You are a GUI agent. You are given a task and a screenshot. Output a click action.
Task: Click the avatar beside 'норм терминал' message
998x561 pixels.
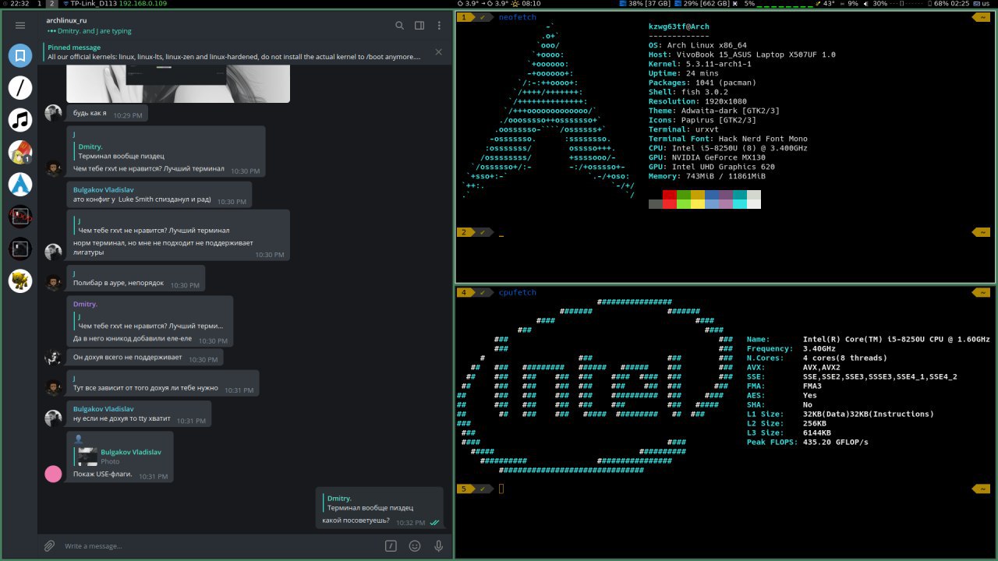pos(53,252)
